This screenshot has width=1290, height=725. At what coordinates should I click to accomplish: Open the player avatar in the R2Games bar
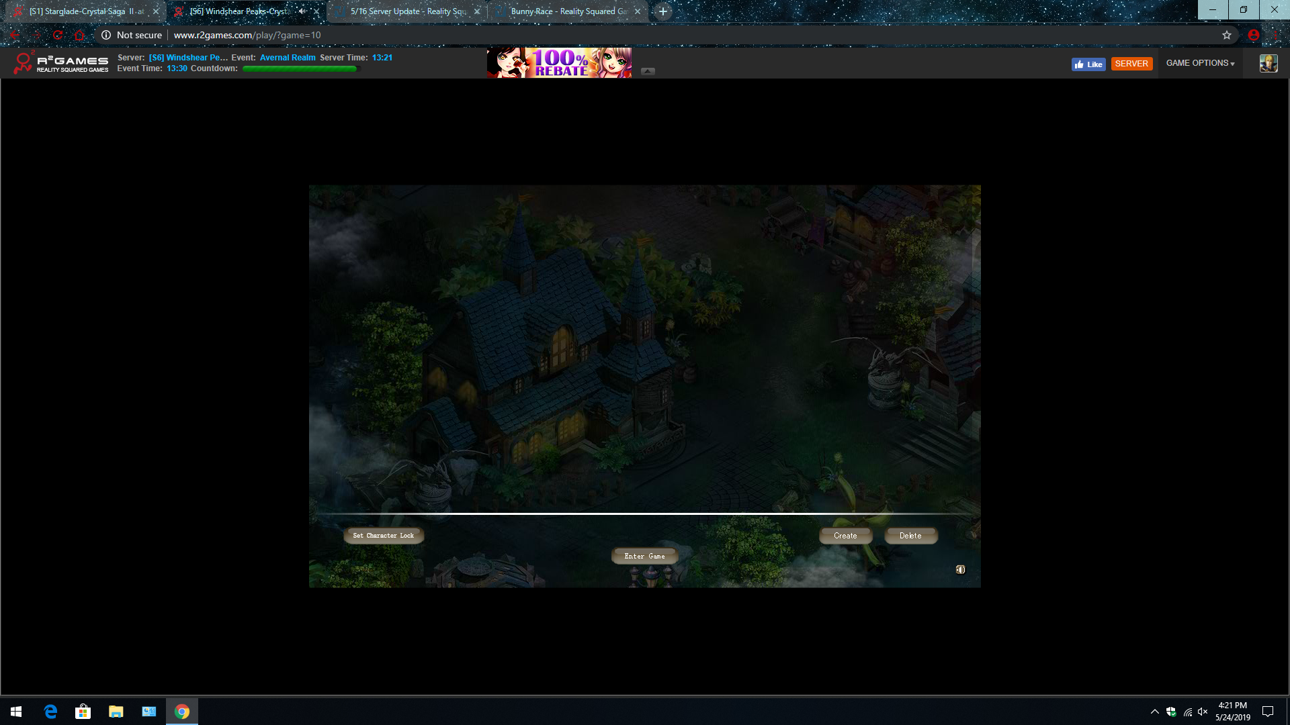pos(1268,63)
